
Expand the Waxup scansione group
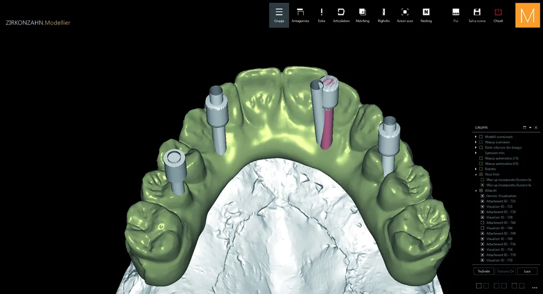476,142
